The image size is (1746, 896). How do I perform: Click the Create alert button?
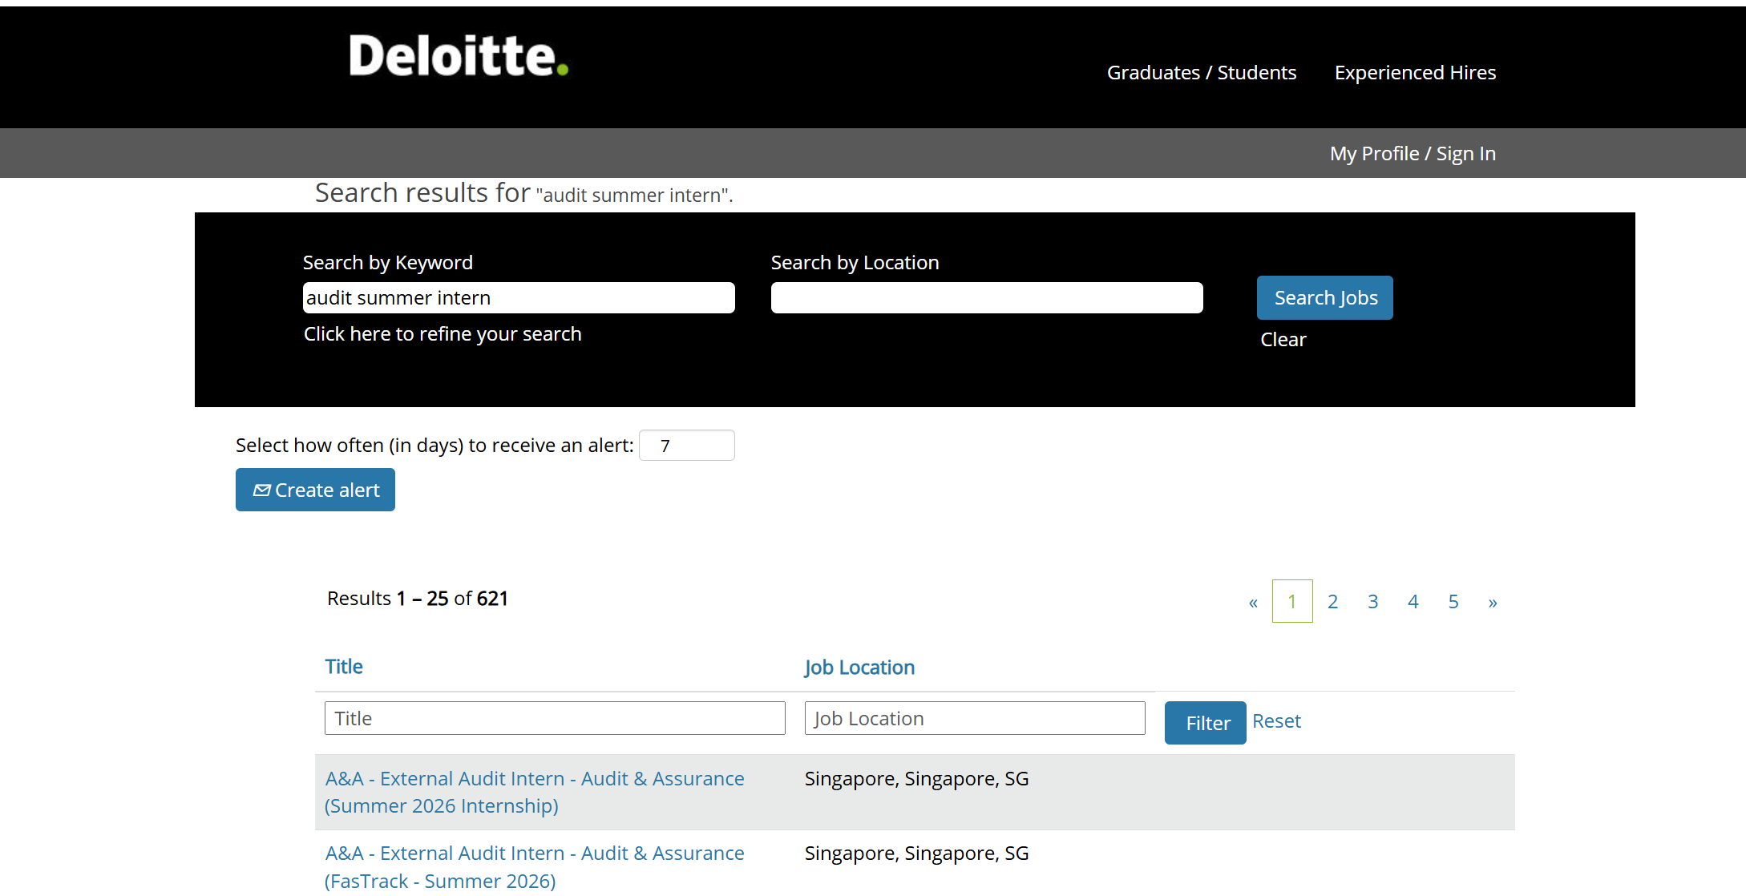(x=315, y=490)
